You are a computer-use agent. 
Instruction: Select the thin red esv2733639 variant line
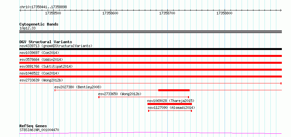150,83
